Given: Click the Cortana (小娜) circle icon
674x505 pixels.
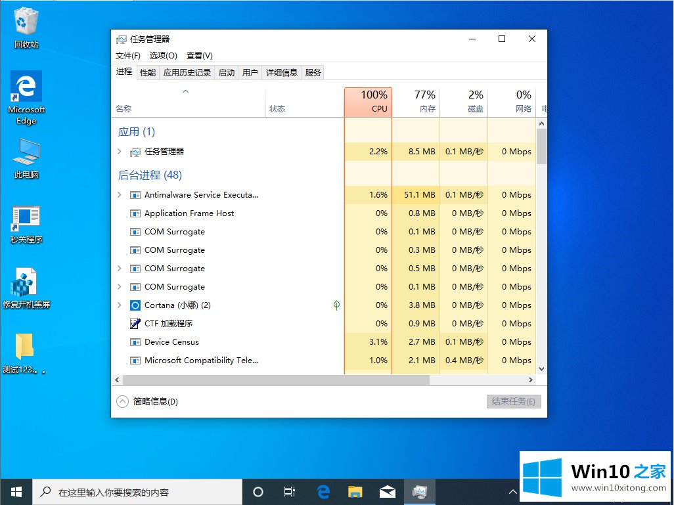Looking at the screenshot, I should click(x=135, y=305).
